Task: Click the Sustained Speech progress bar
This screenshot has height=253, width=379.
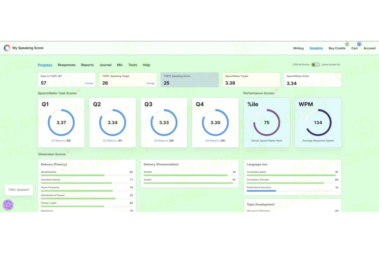Action: coord(87,183)
